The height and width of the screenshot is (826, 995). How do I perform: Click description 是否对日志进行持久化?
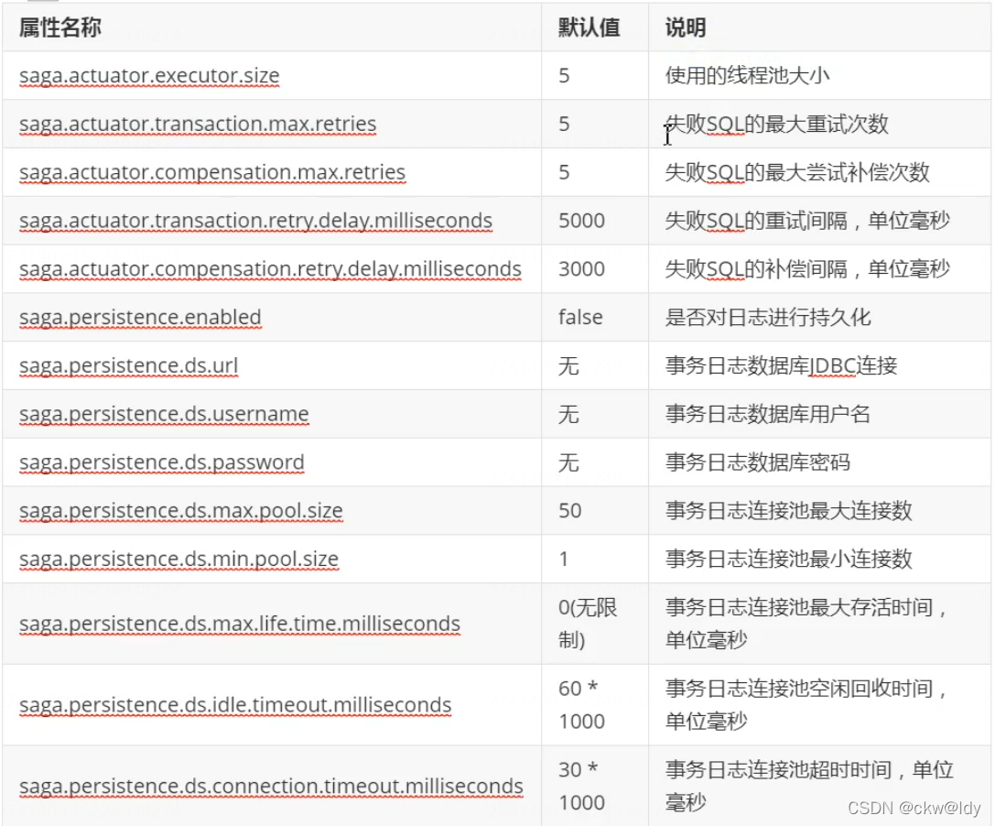pos(768,318)
